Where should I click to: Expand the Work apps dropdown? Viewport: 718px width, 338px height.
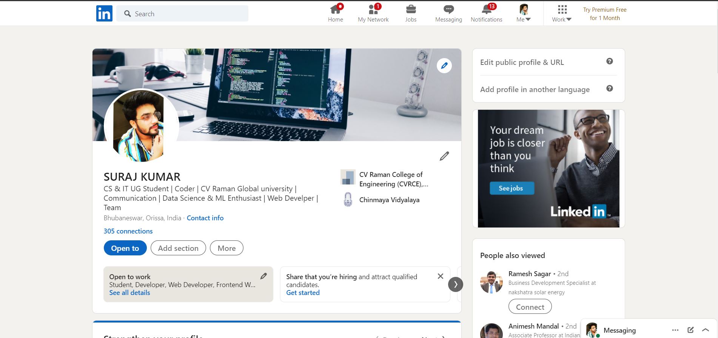point(562,14)
